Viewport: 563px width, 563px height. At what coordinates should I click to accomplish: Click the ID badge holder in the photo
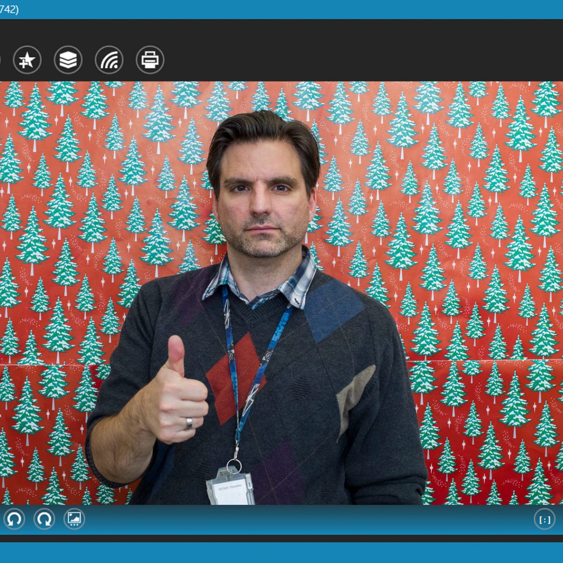230,488
